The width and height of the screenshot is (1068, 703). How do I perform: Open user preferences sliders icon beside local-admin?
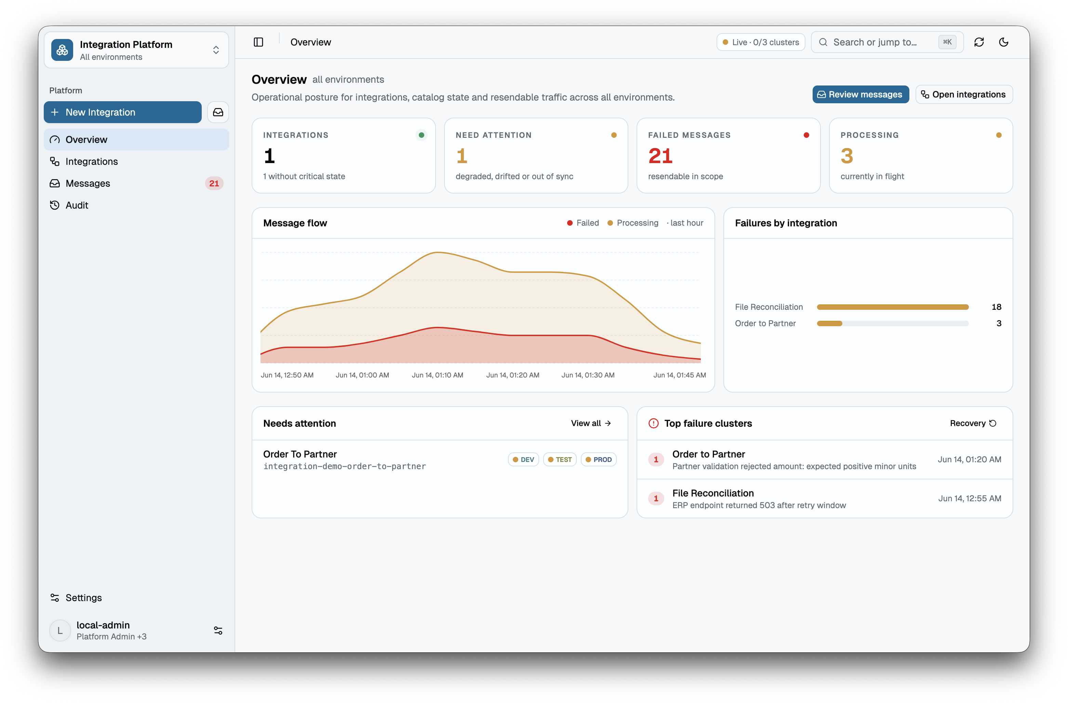point(218,630)
